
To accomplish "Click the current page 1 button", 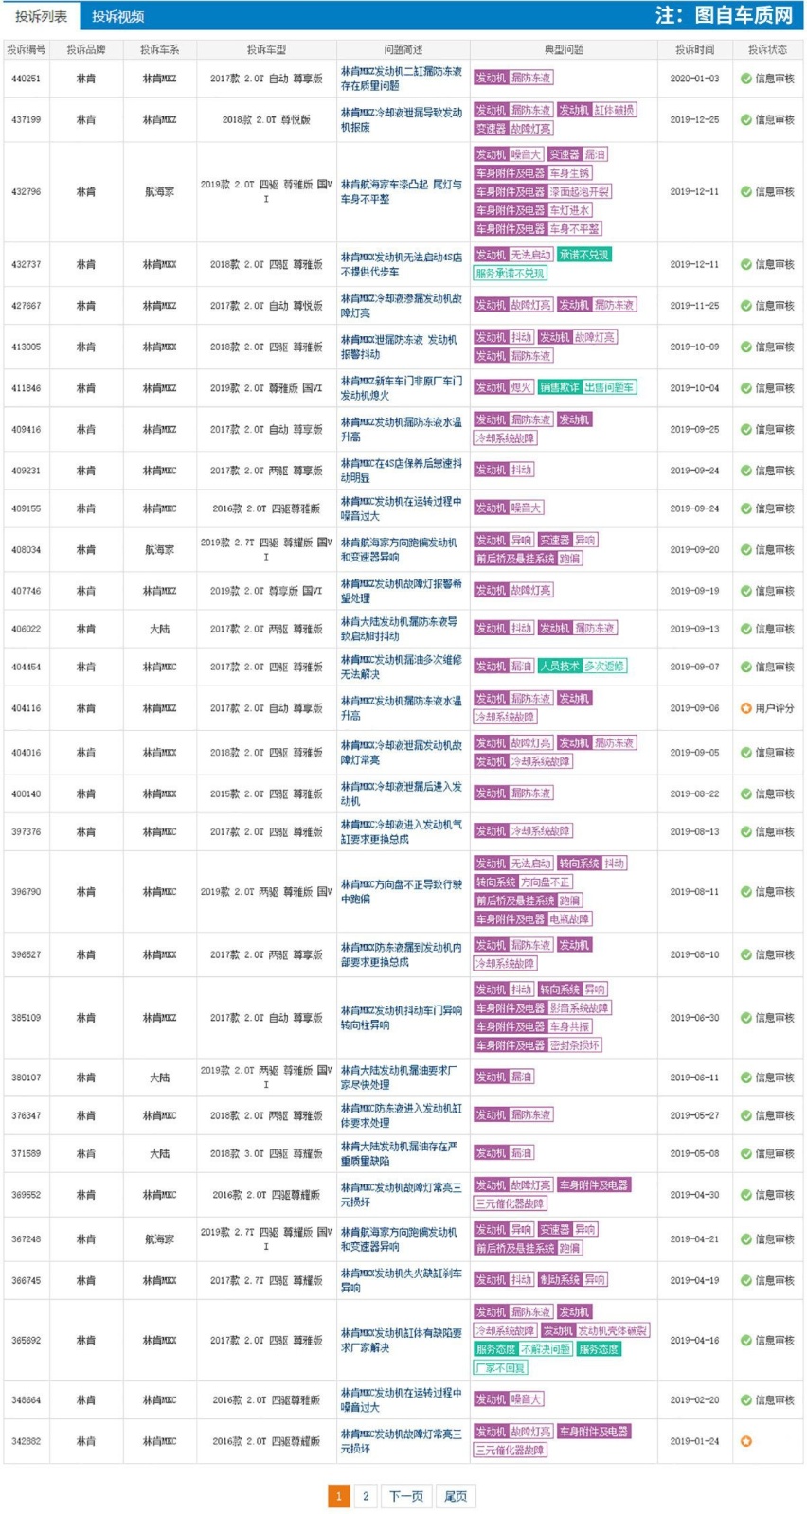I will pyautogui.click(x=339, y=1496).
